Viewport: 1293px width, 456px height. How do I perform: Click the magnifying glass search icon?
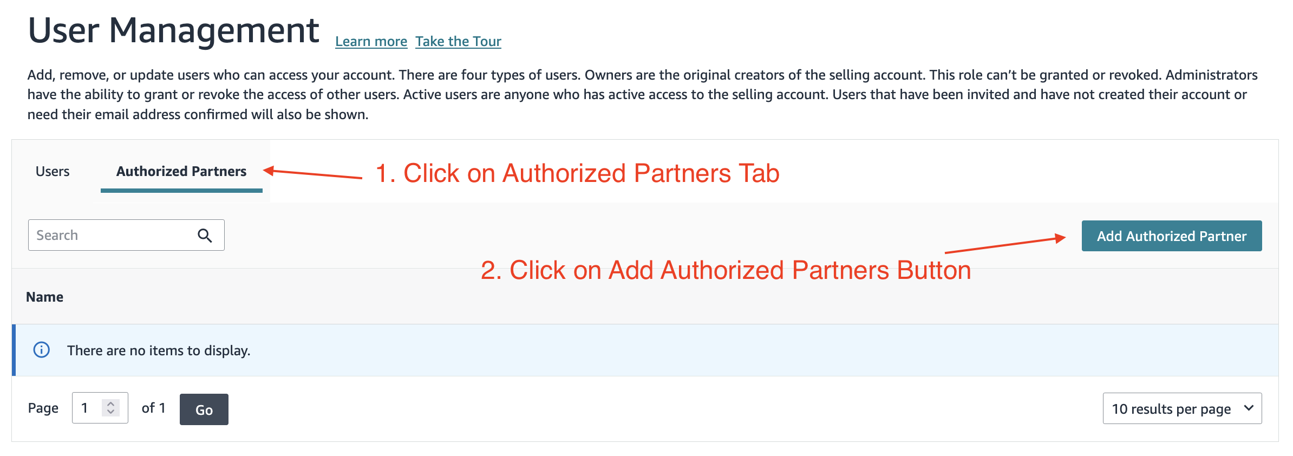pos(205,236)
